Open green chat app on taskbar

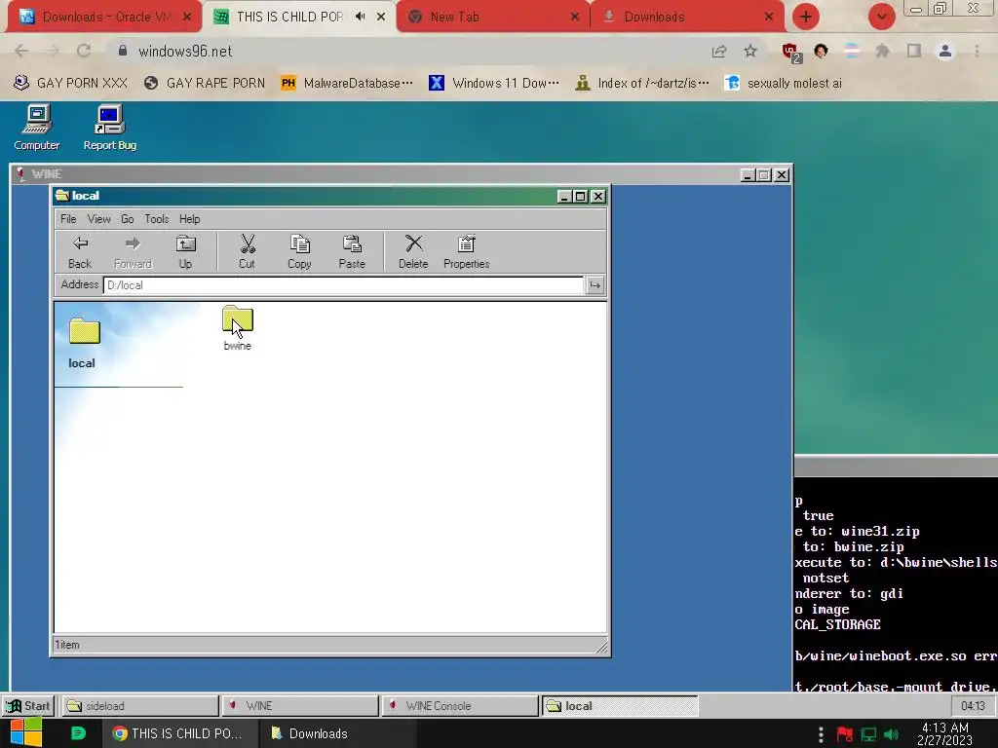coord(78,733)
